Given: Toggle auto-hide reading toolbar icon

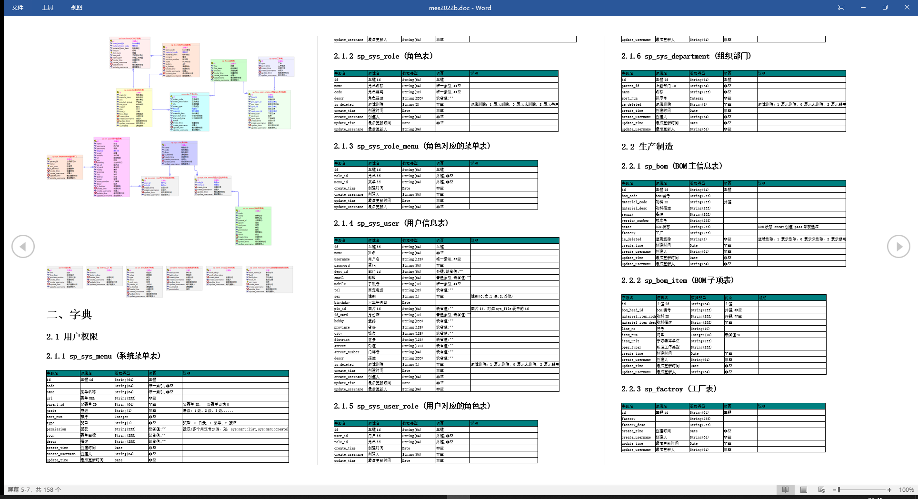Looking at the screenshot, I should click(841, 8).
